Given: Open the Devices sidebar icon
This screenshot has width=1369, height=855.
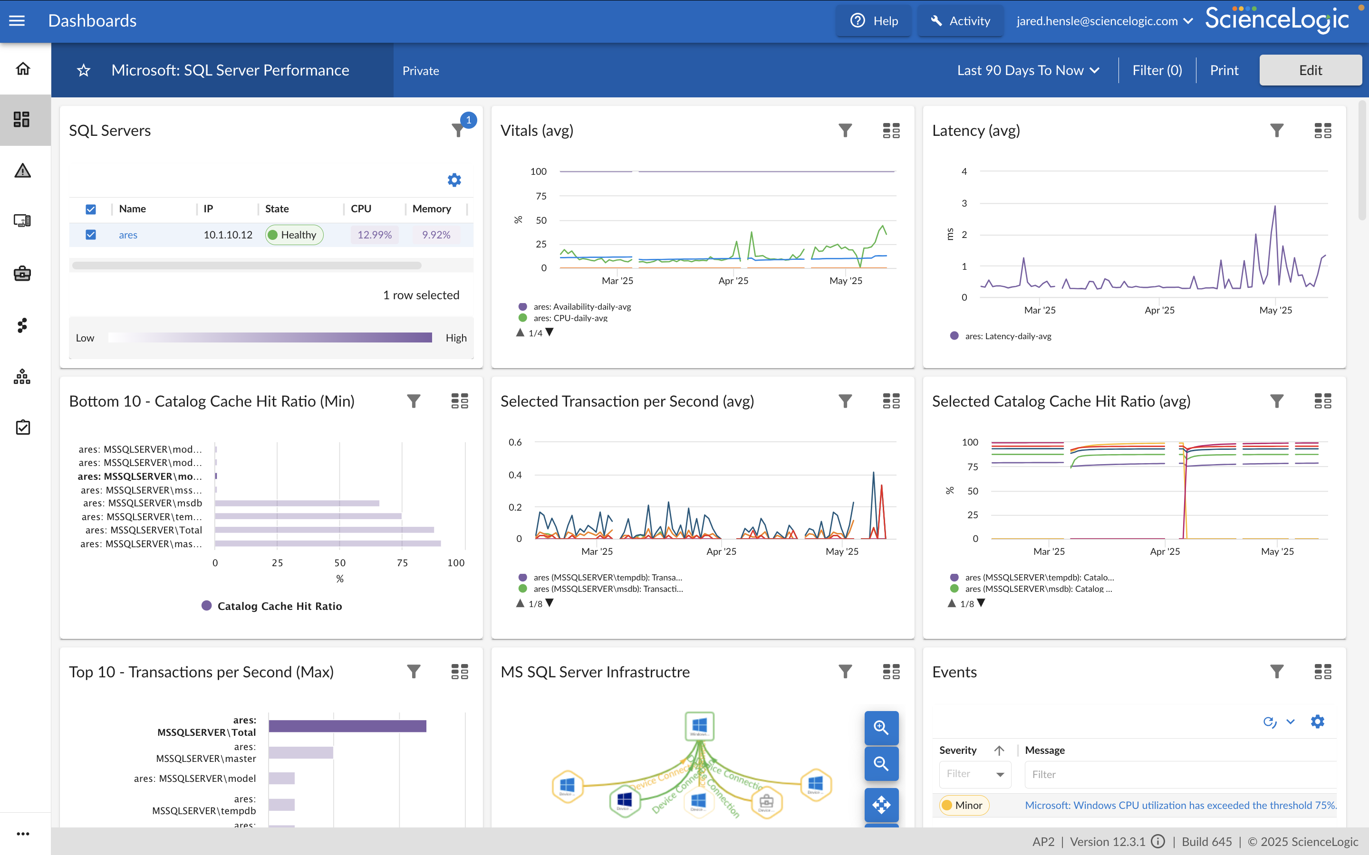Looking at the screenshot, I should 23,220.
